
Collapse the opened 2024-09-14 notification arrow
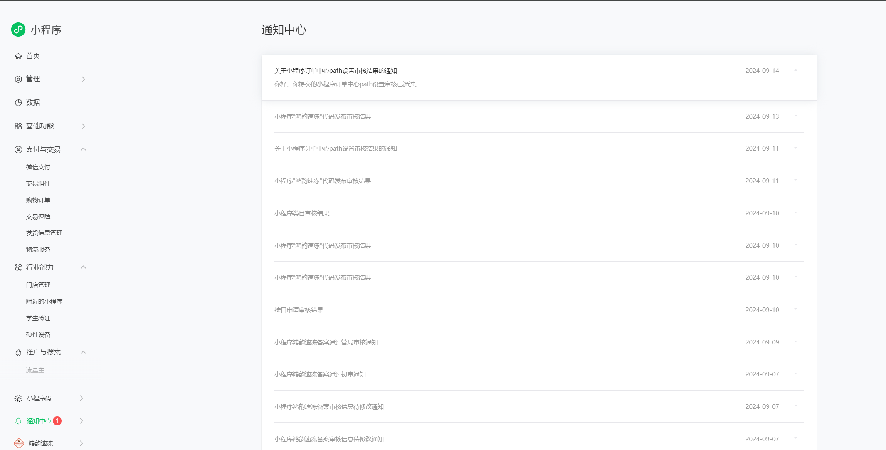[x=795, y=70]
